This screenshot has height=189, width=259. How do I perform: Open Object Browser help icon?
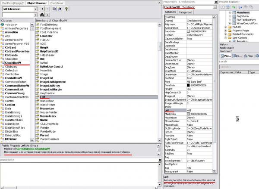[66, 9]
